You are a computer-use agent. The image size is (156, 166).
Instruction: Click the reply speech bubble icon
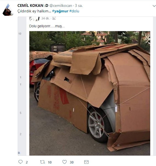[20, 162]
